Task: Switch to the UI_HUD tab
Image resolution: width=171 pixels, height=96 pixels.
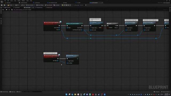Action: [78, 3]
